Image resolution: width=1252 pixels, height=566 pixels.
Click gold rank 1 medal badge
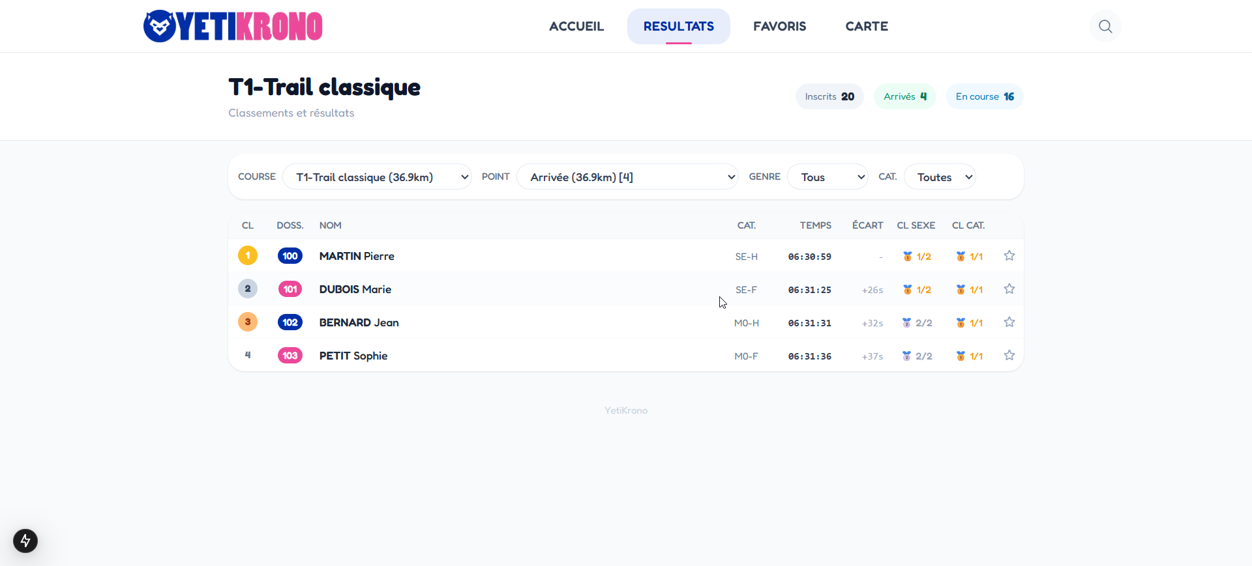248,256
